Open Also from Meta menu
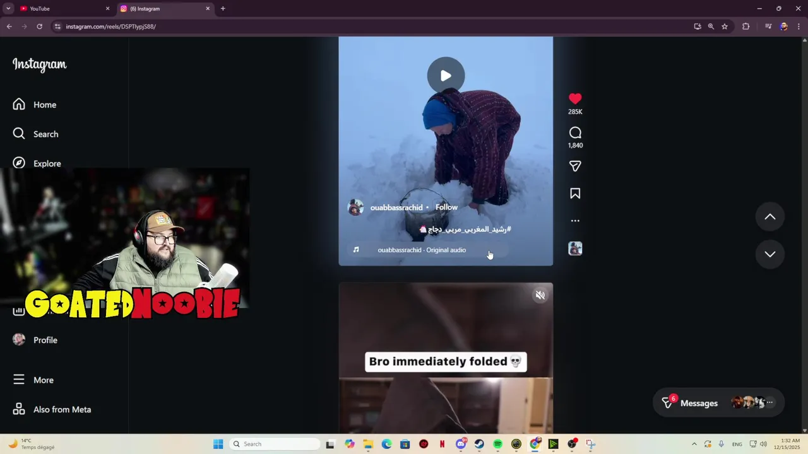The image size is (808, 454). click(52, 409)
